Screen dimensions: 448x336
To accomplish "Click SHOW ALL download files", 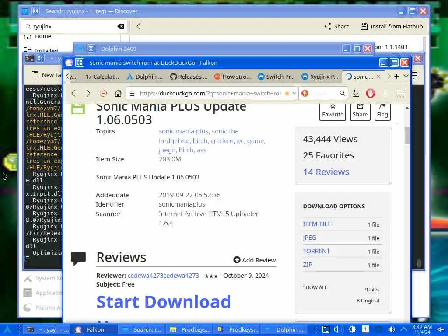I will click(x=315, y=287).
